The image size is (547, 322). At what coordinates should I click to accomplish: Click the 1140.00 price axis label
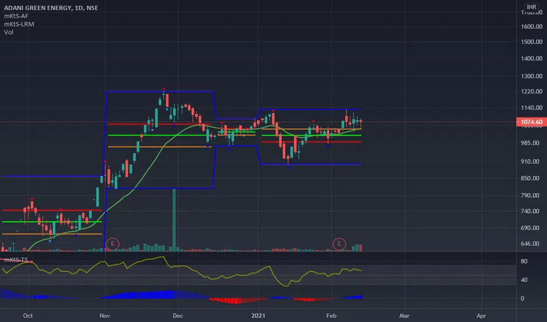pyautogui.click(x=531, y=108)
